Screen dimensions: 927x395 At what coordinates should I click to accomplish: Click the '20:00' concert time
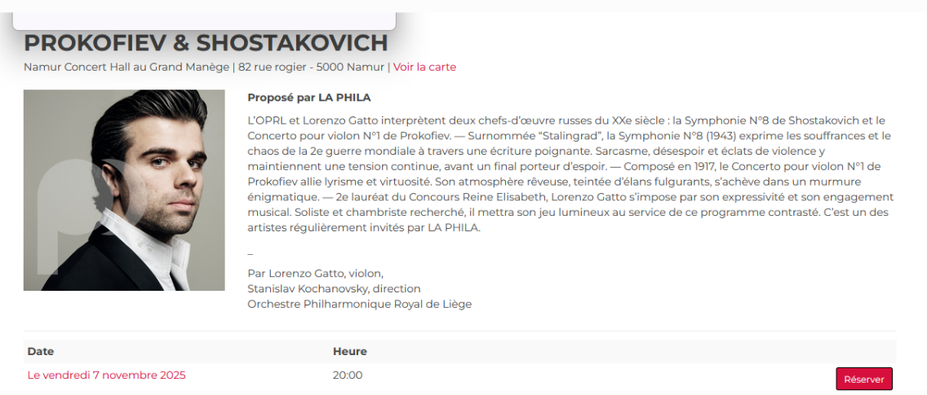click(348, 375)
